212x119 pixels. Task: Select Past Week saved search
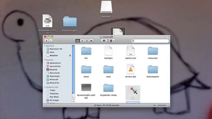coord(53,97)
